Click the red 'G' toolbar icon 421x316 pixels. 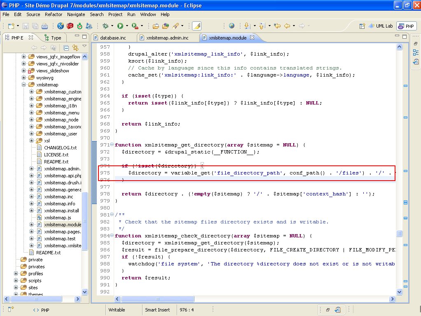point(70,26)
